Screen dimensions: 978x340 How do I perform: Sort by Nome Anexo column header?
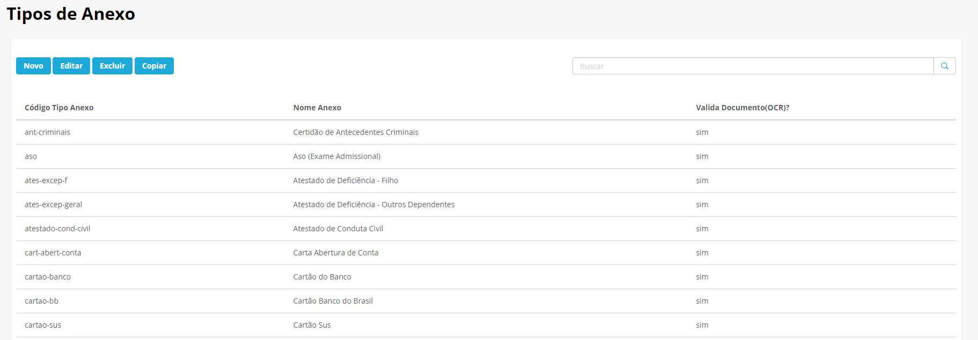tap(317, 108)
